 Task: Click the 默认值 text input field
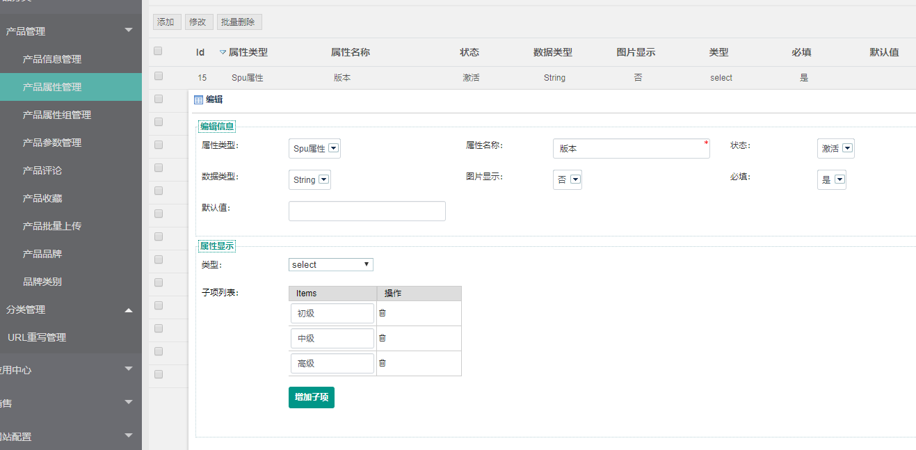coord(367,211)
